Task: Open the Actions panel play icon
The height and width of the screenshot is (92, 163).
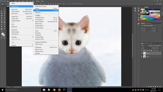Action: click(x=139, y=11)
